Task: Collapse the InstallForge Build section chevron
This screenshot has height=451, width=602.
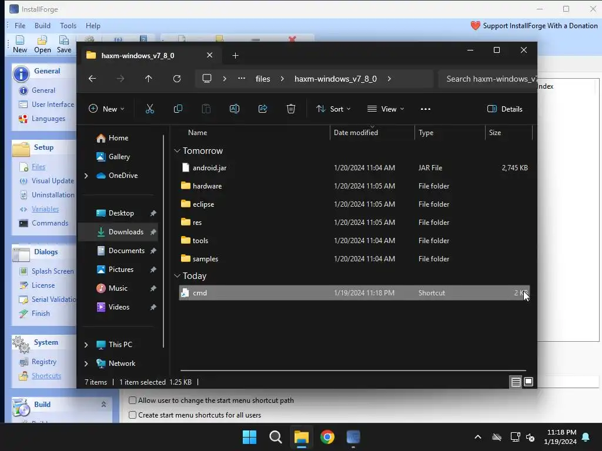Action: pos(103,404)
